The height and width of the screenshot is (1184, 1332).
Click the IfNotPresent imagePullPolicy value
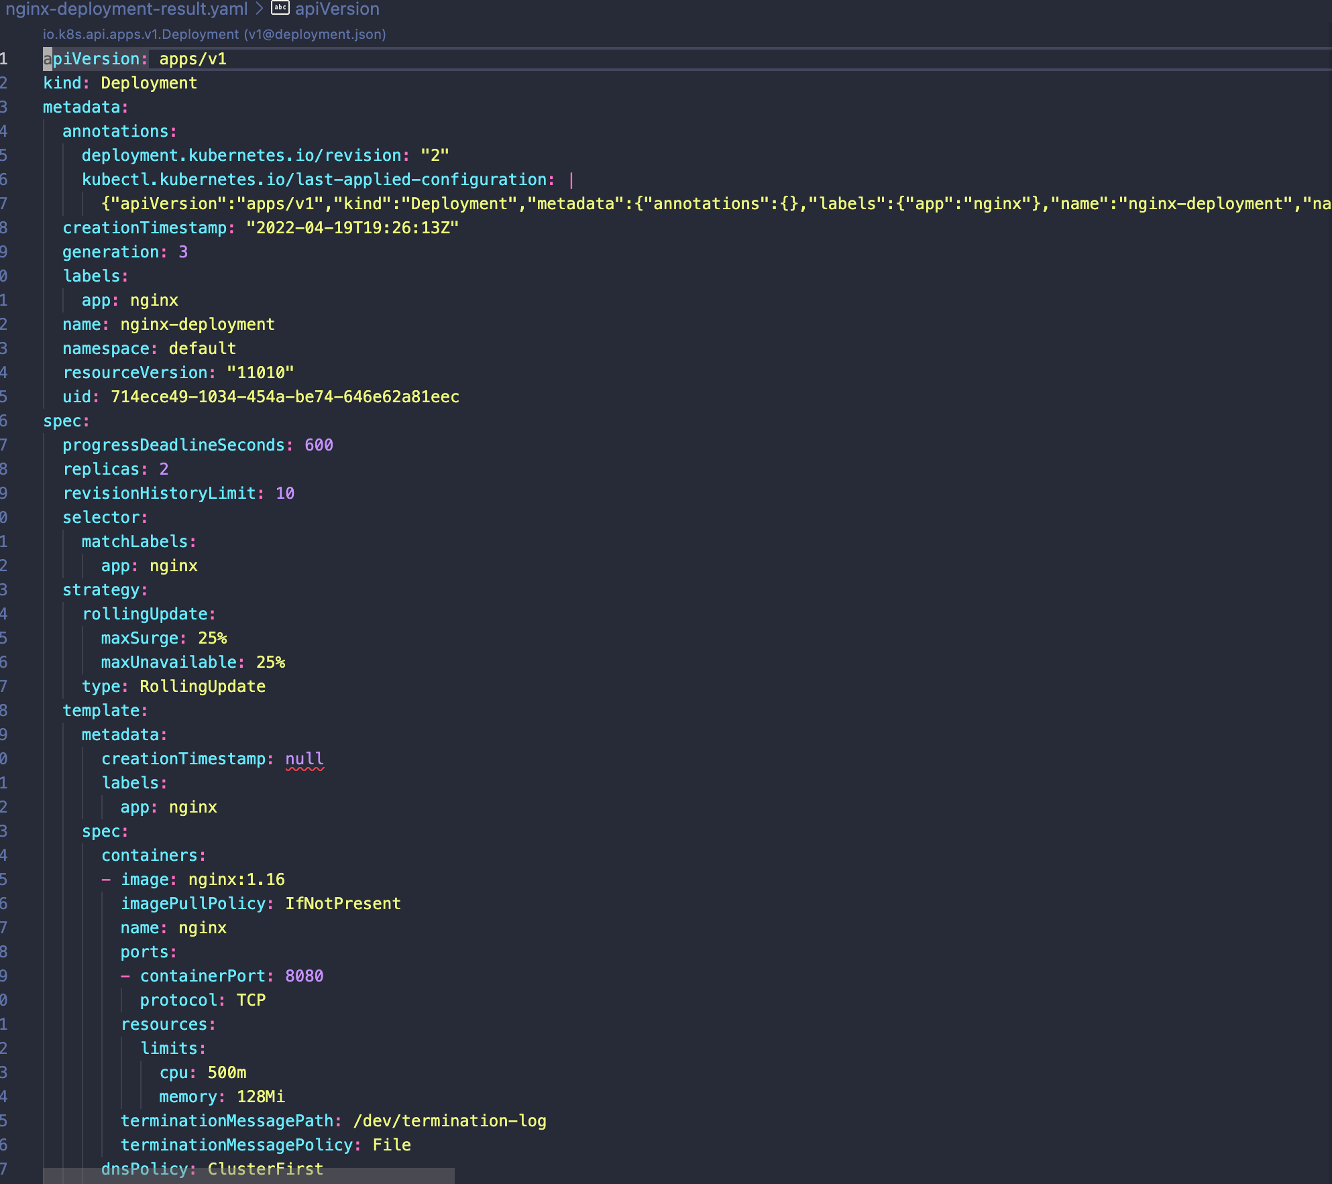[x=343, y=904]
